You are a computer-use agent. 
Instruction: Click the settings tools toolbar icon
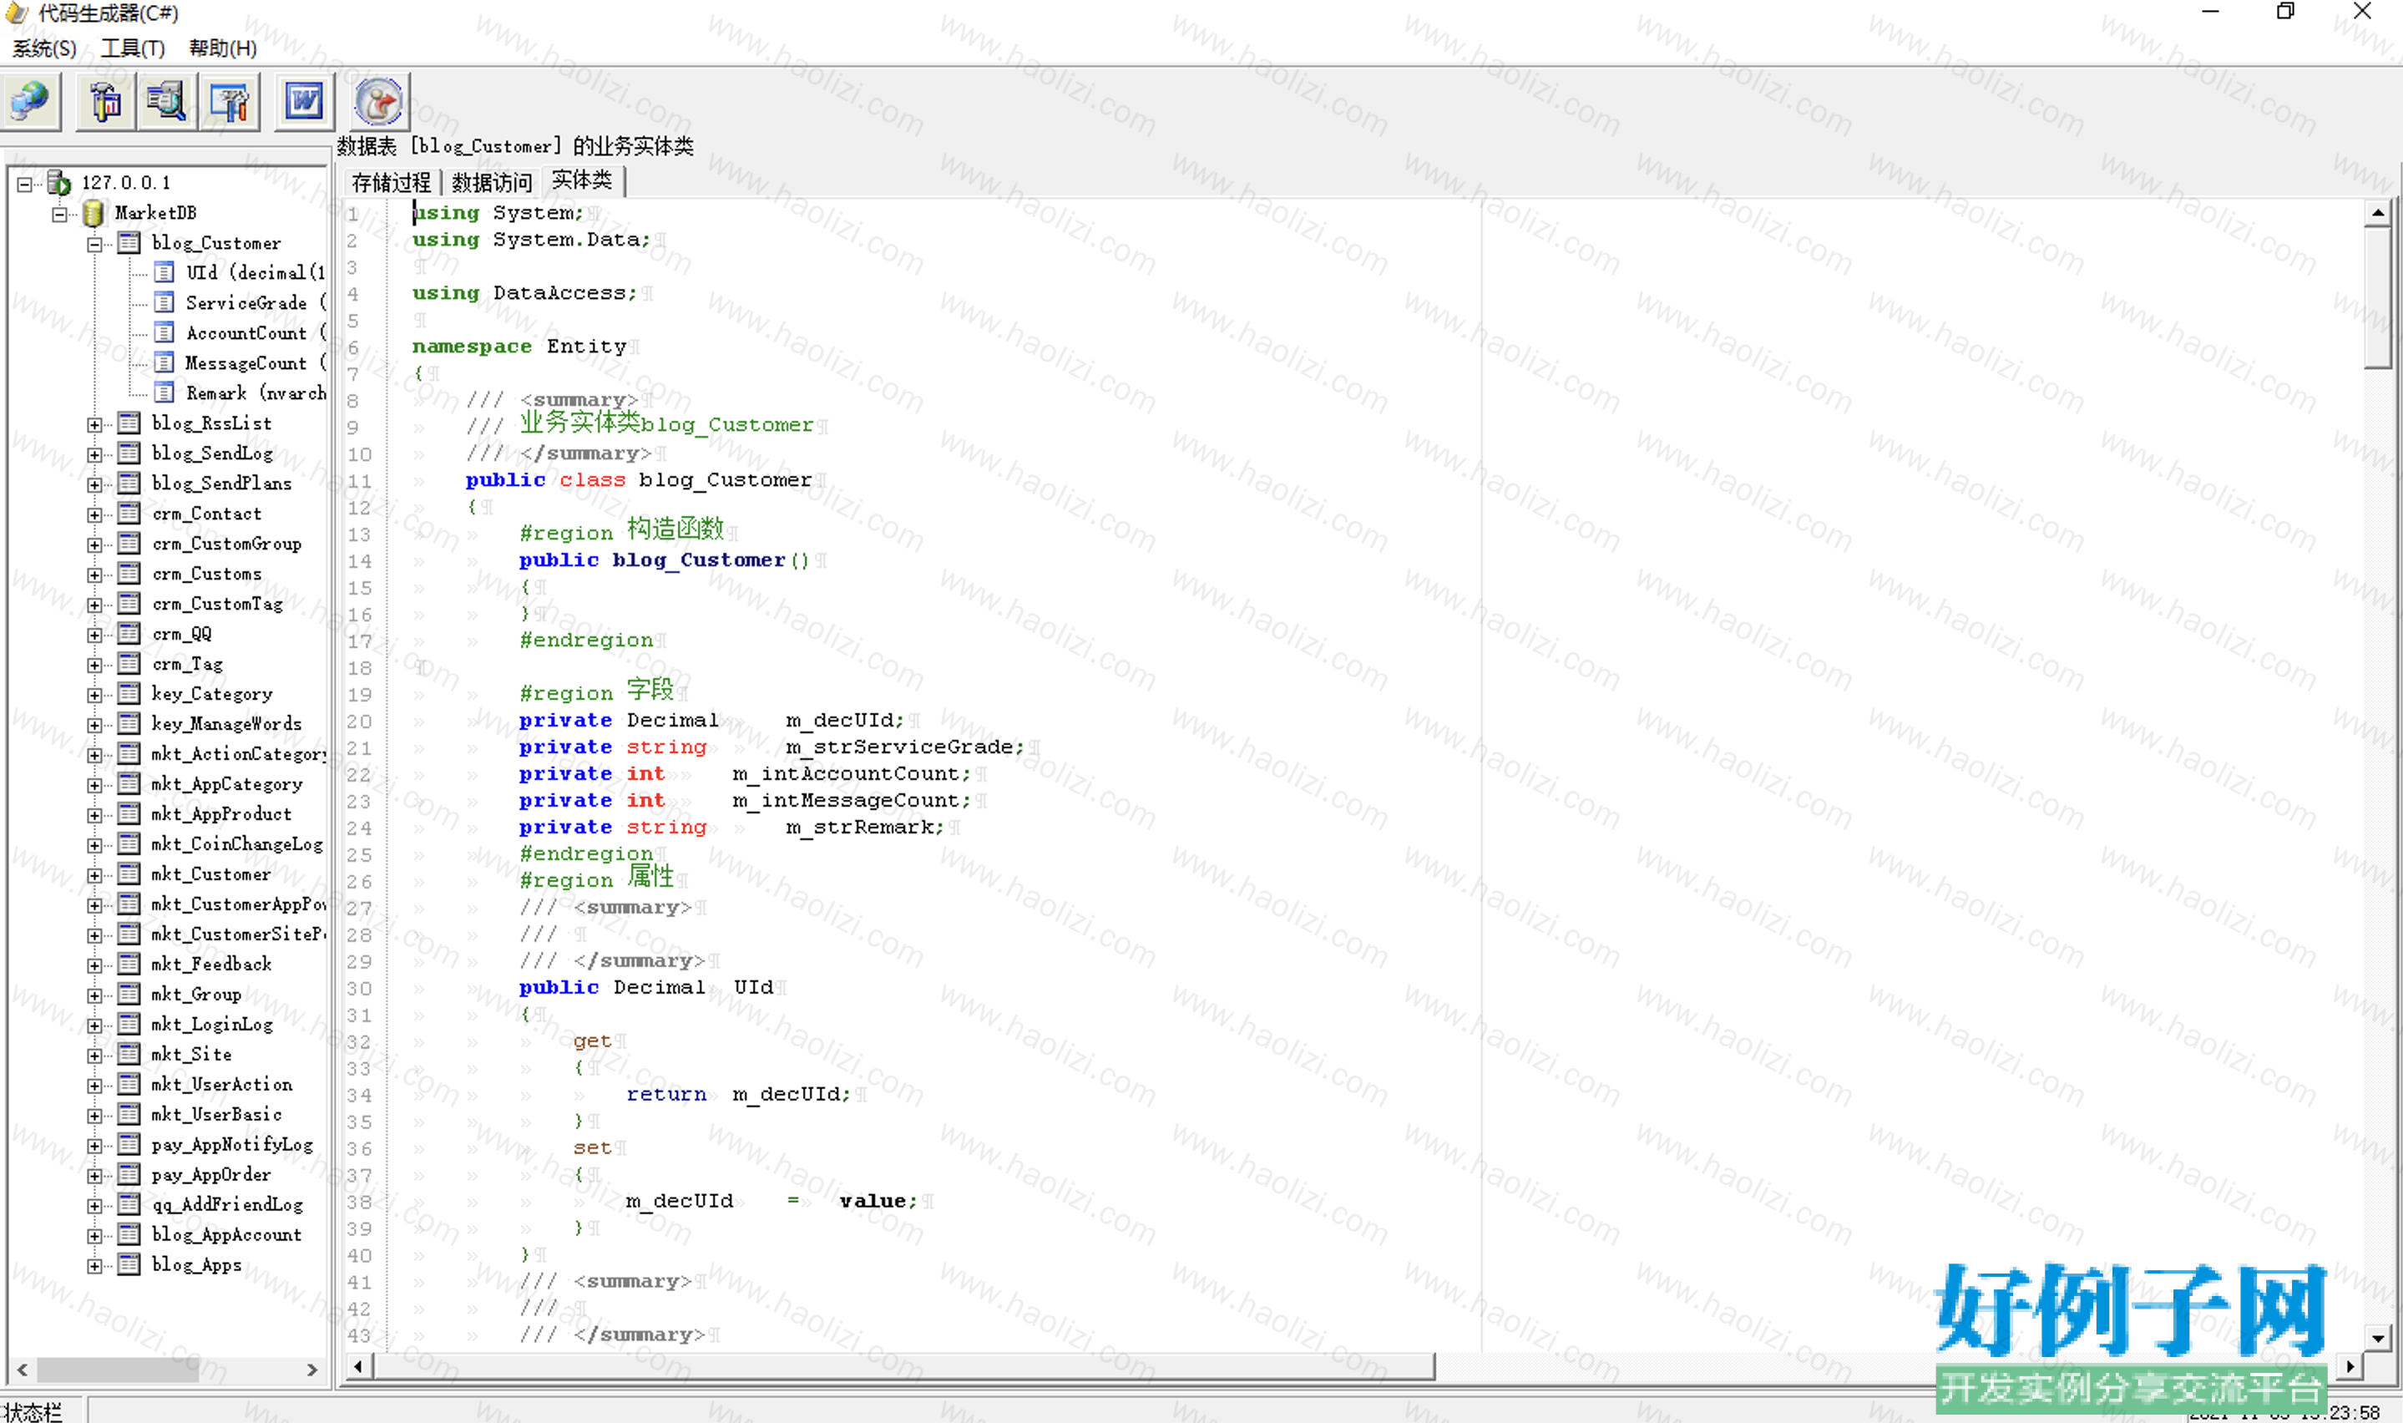click(229, 101)
